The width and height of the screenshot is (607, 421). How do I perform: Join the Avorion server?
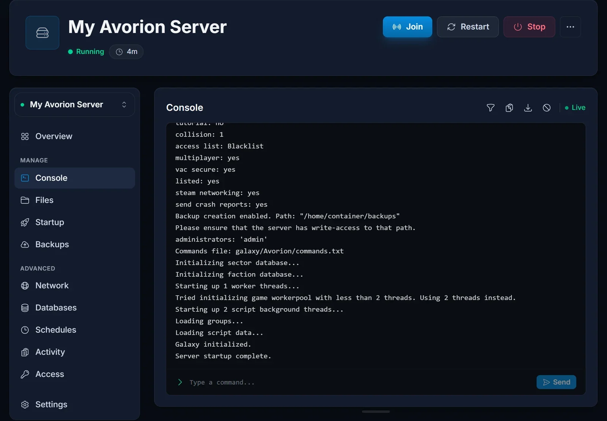tap(407, 27)
